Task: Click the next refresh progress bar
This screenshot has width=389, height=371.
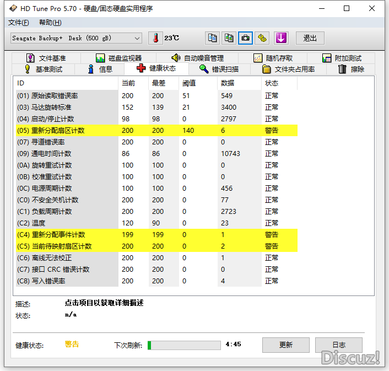Action: click(x=183, y=345)
